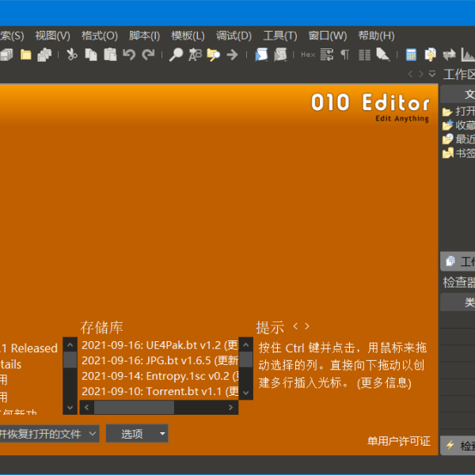The width and height of the screenshot is (475, 475).
Task: Click the stacked printer icon in toolbar
Action: point(44,55)
